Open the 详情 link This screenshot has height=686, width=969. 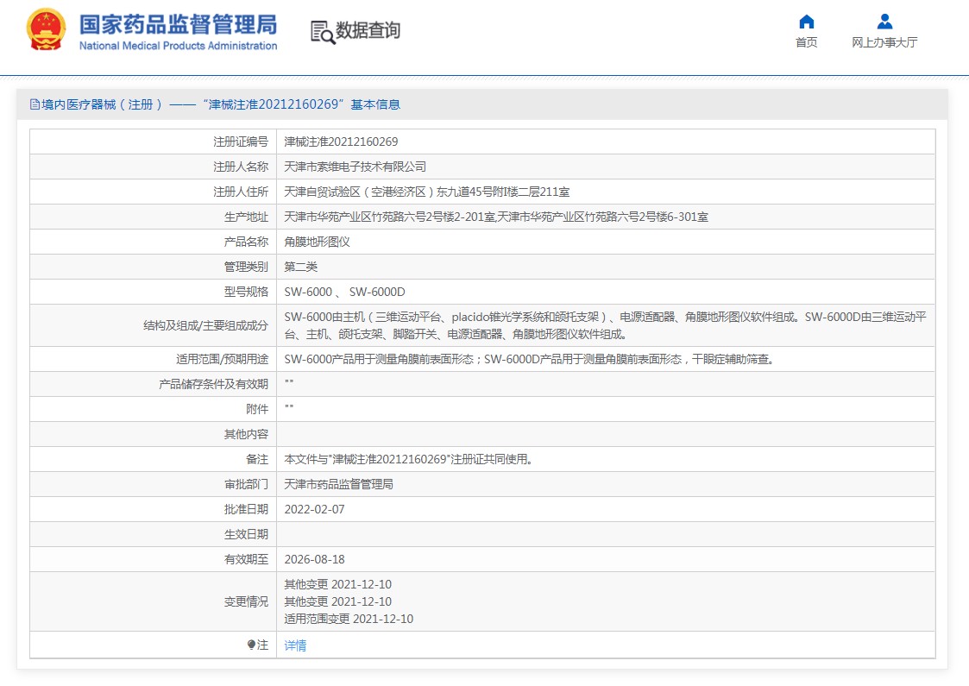(295, 645)
